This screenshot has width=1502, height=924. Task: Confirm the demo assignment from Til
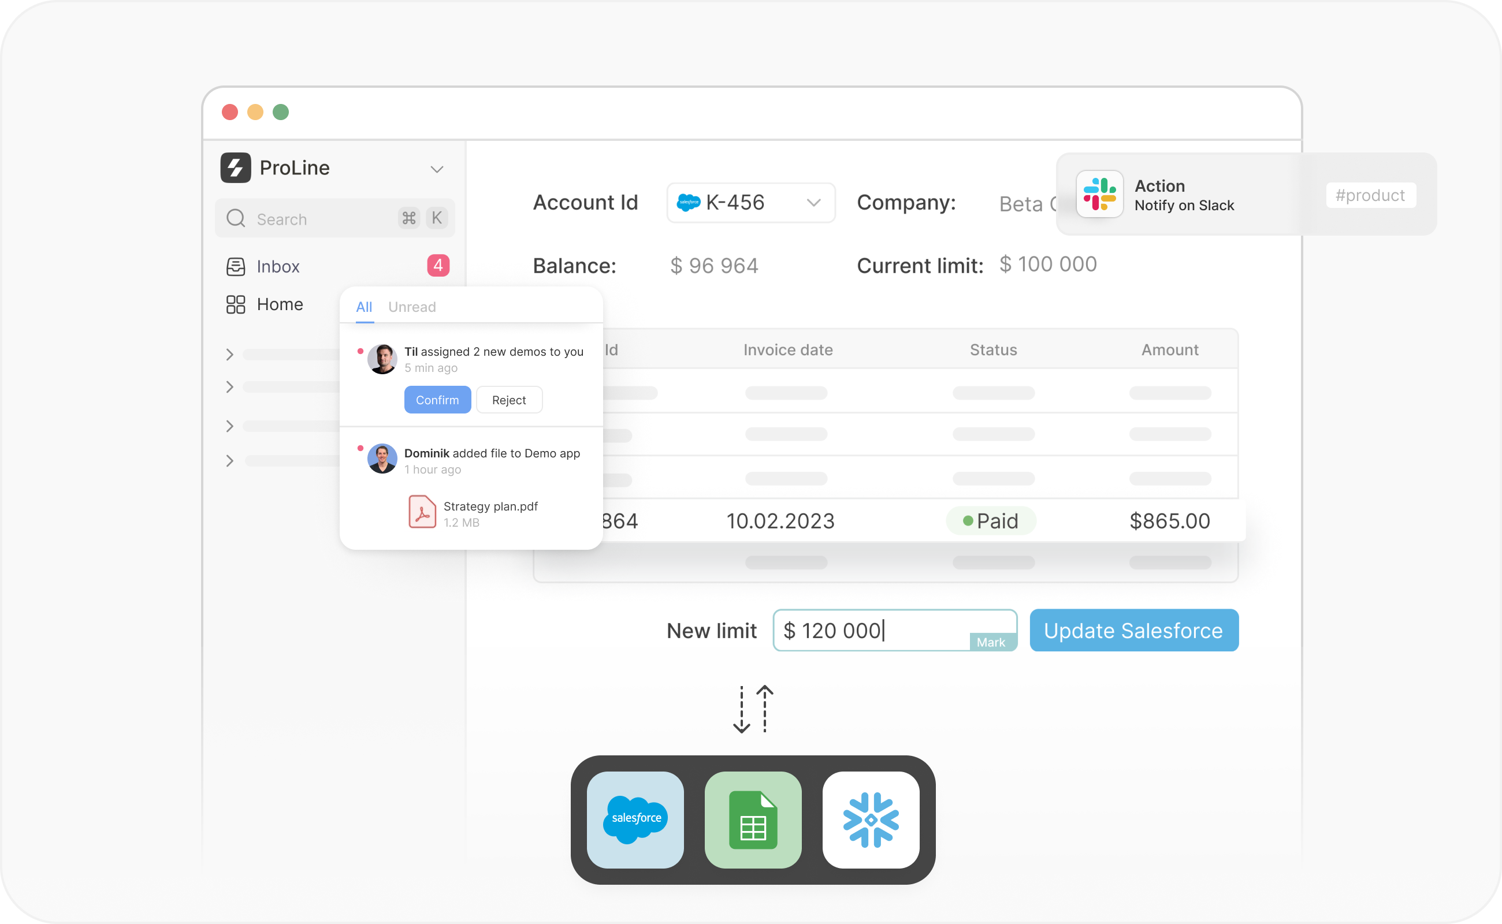point(437,400)
